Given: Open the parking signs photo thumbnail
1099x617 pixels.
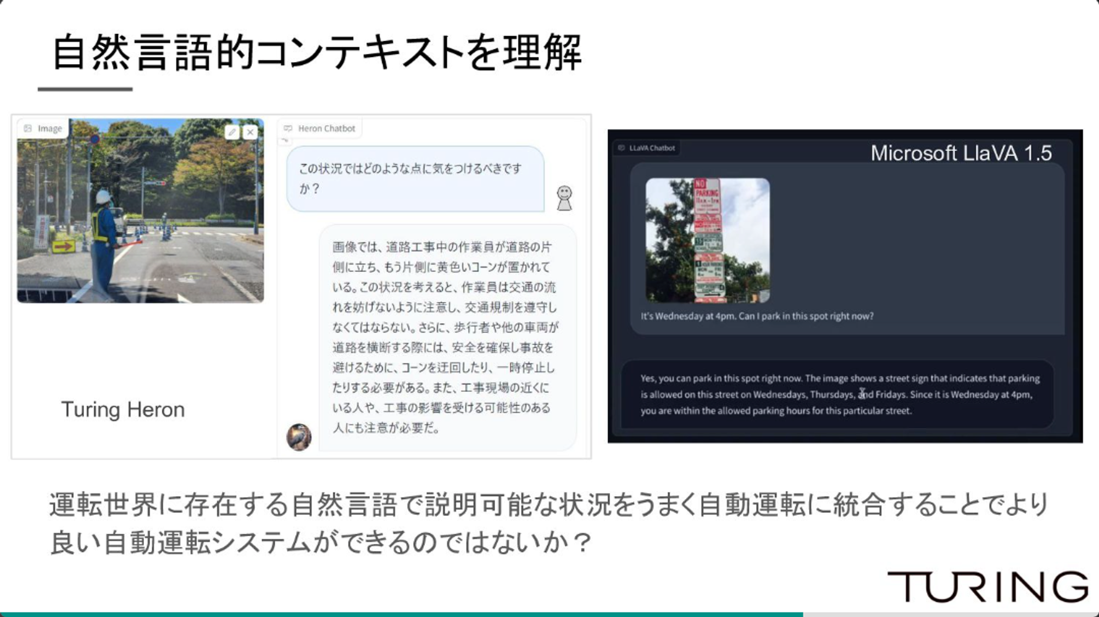Looking at the screenshot, I should tap(707, 240).
